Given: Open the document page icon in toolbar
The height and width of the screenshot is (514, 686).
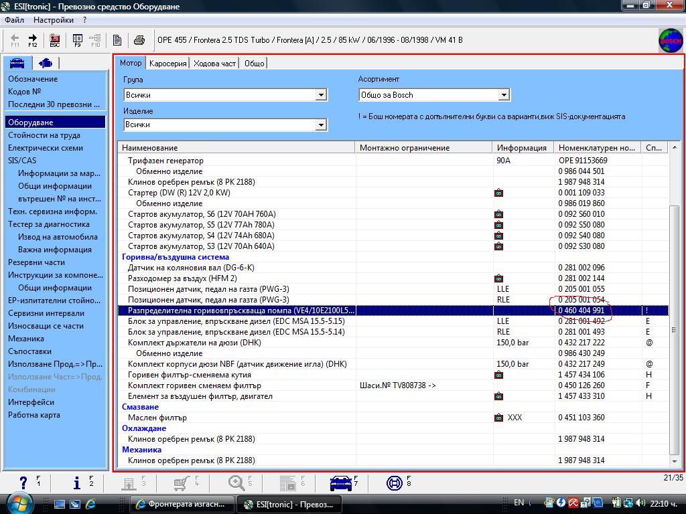Looking at the screenshot, I should [x=117, y=40].
